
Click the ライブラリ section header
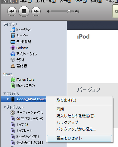[x=10, y=24]
